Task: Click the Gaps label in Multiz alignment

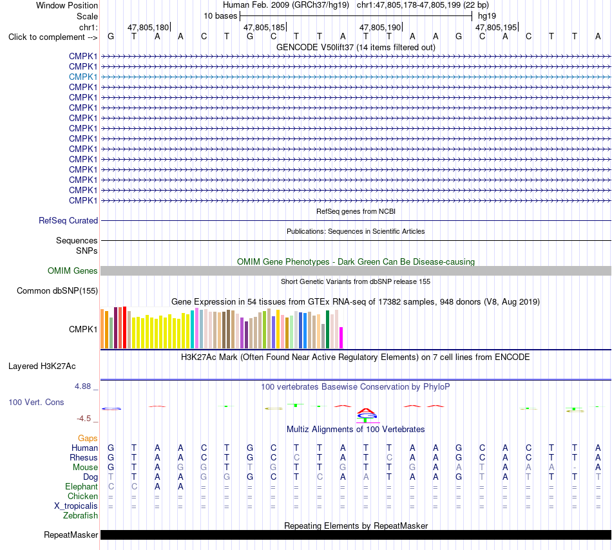Action: (88, 439)
